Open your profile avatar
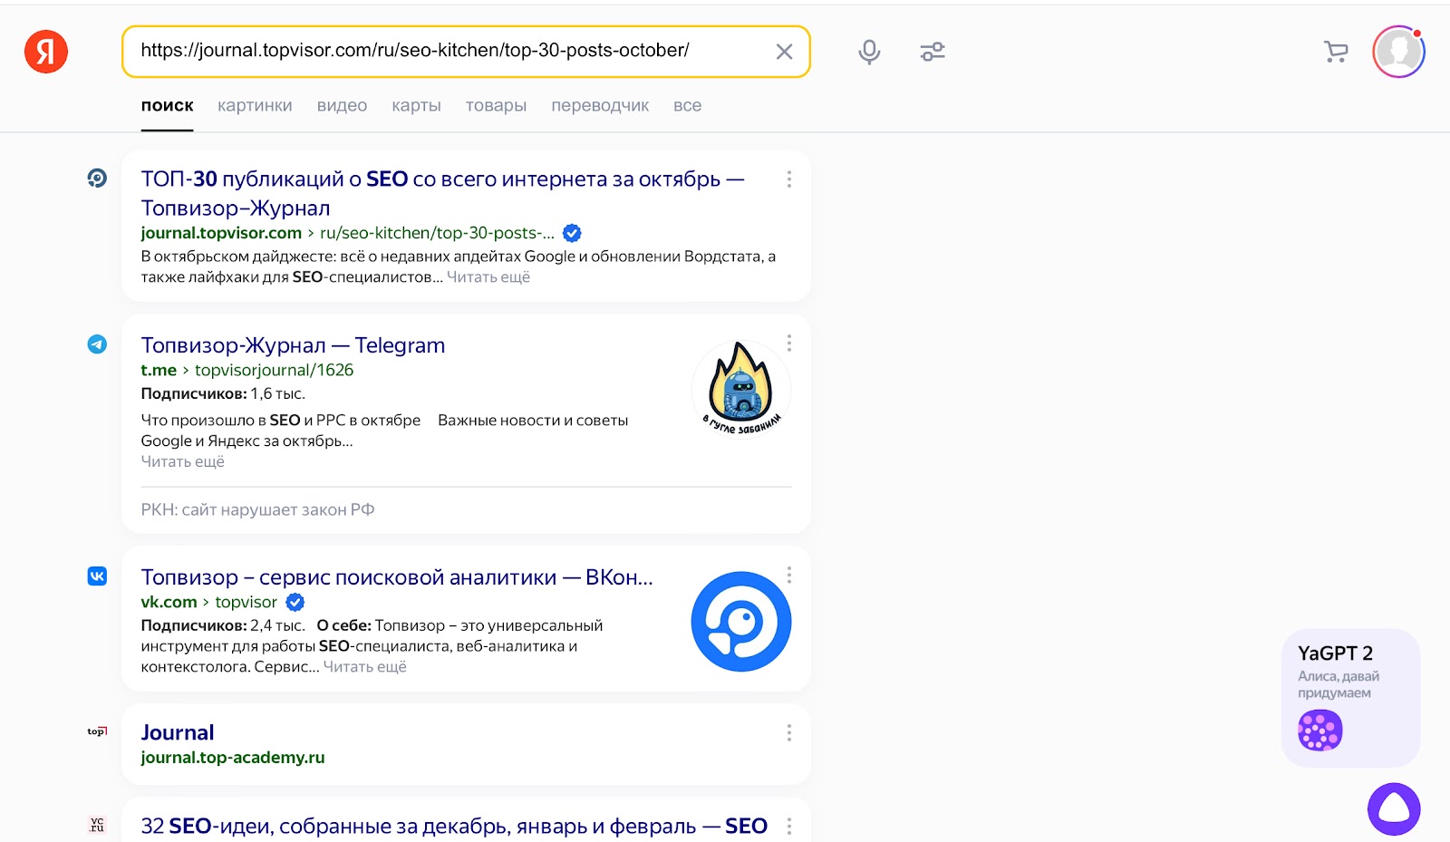 point(1397,52)
